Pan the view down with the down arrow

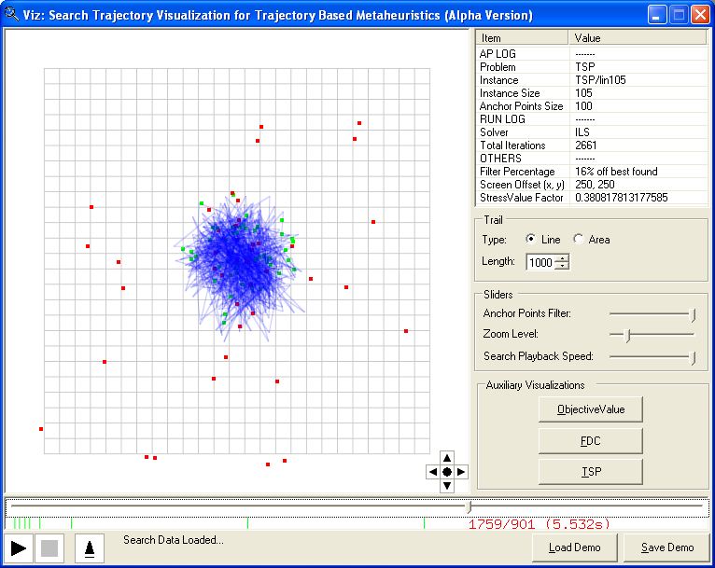point(446,485)
